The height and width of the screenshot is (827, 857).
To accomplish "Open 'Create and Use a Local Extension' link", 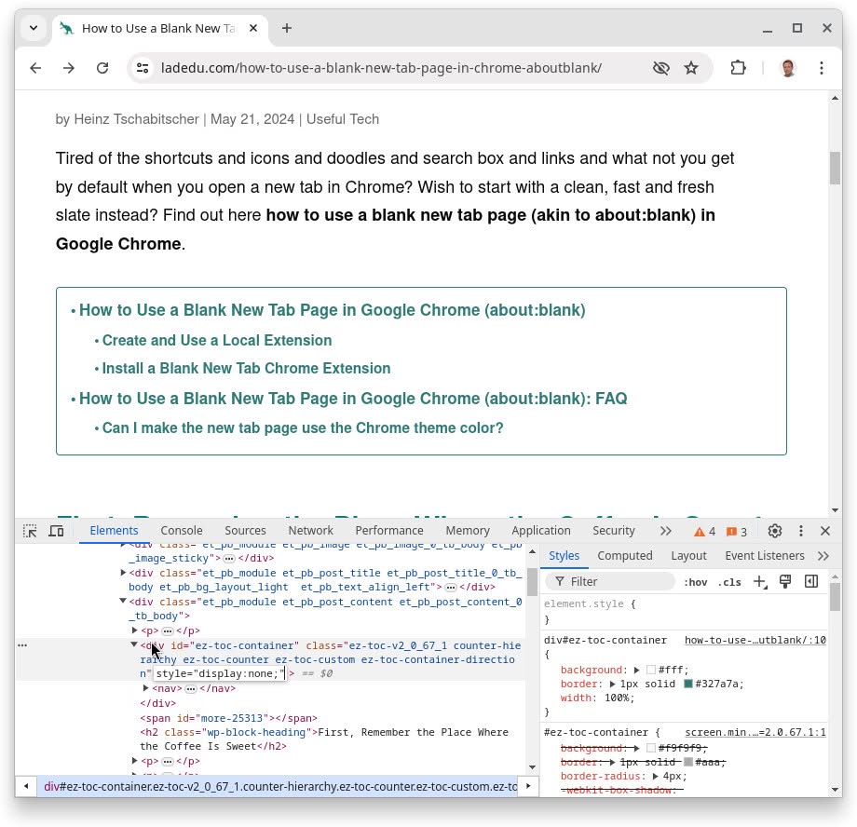I will [x=216, y=340].
